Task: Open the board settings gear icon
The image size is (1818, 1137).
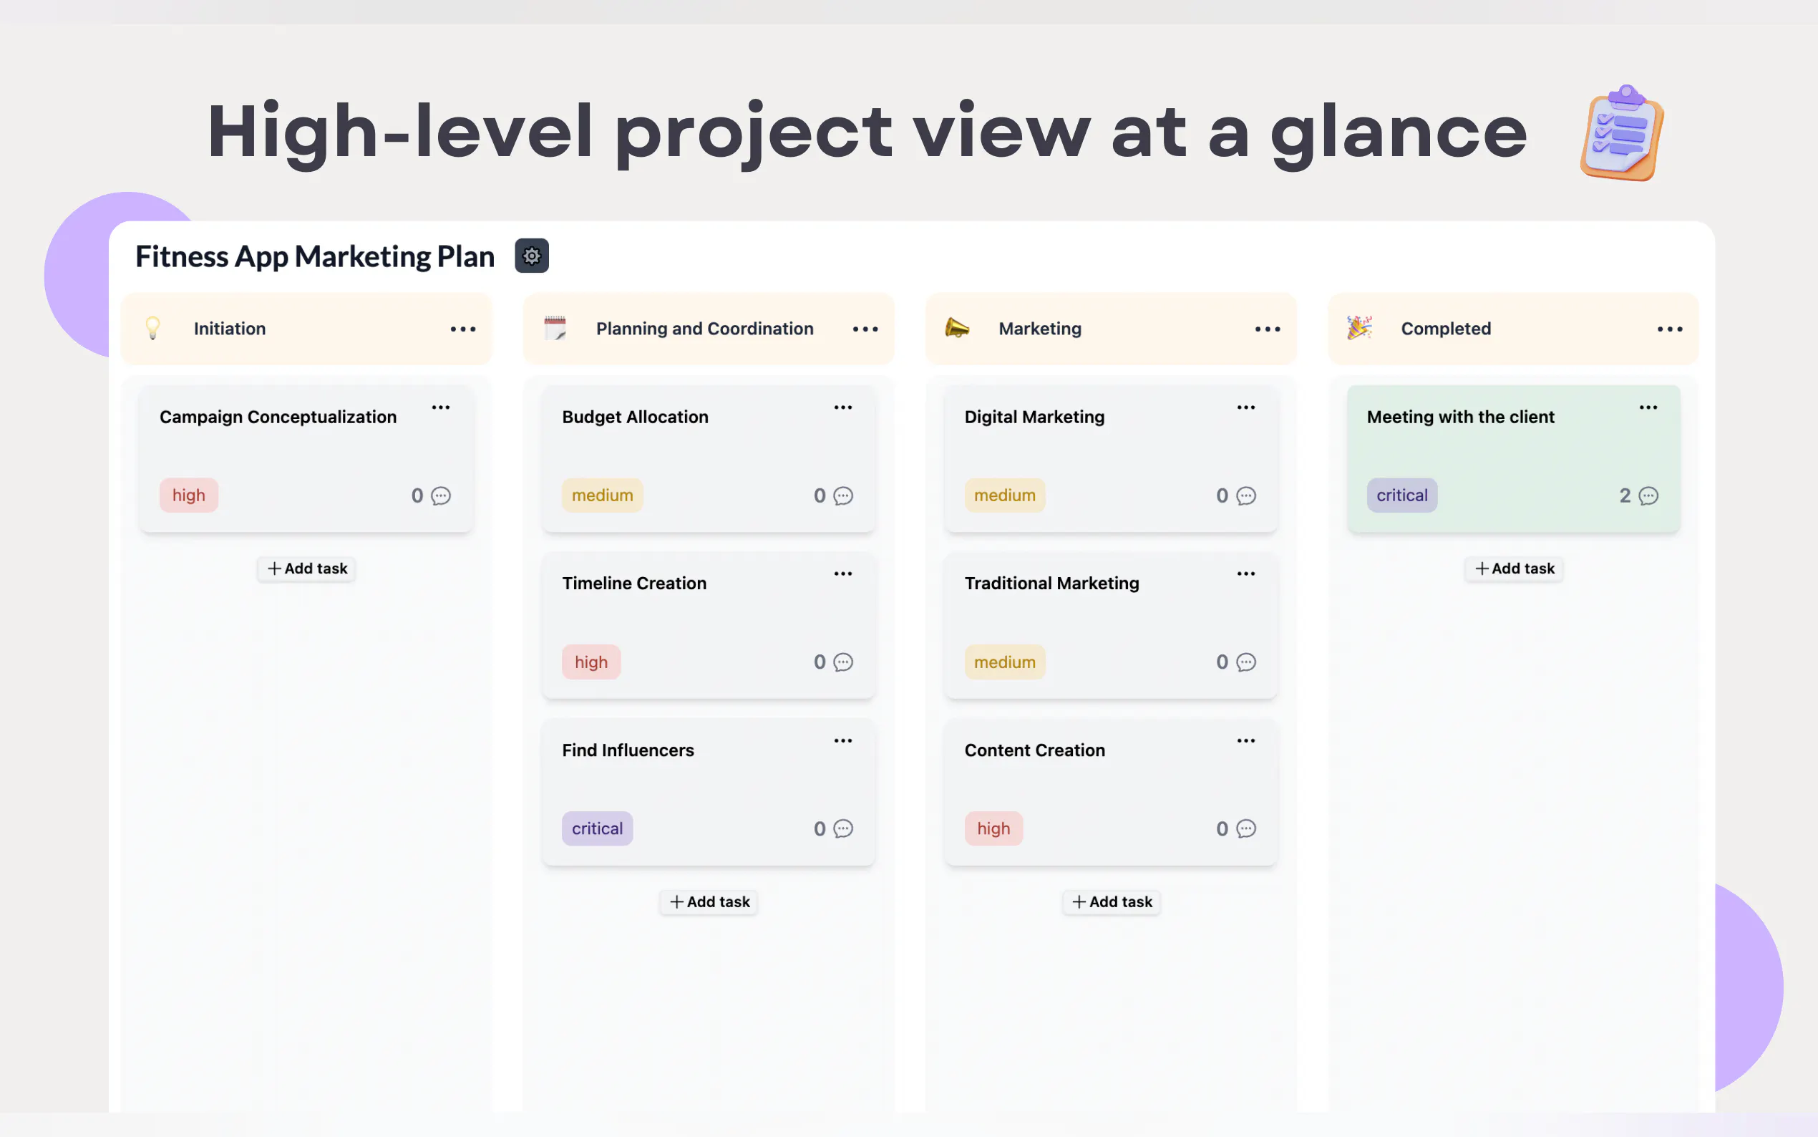Action: coord(531,256)
